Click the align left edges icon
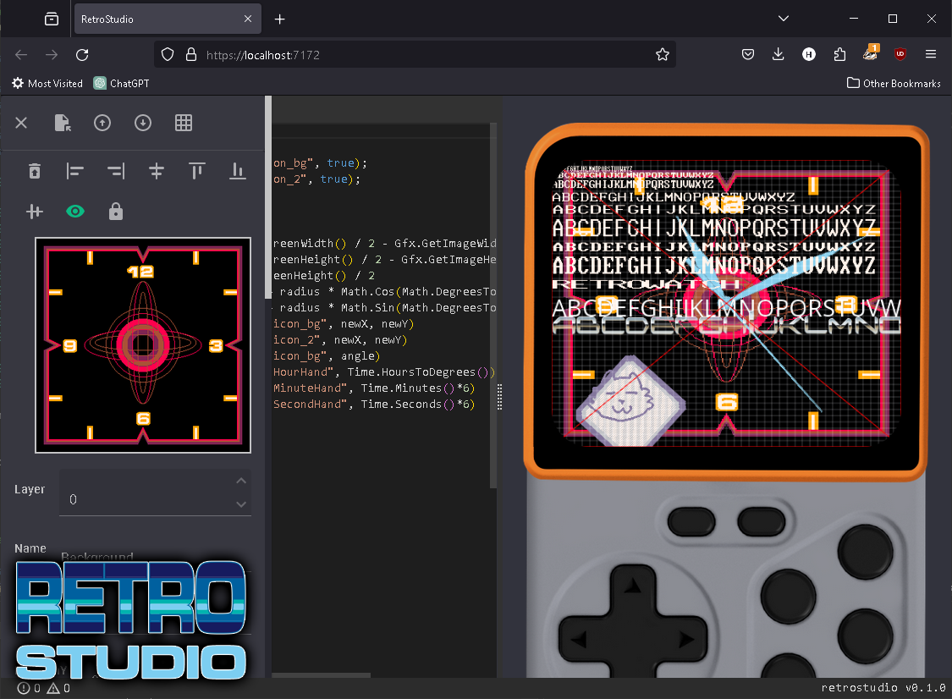 75,171
